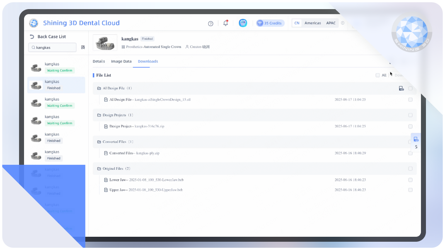Image resolution: width=445 pixels, height=250 pixels.
Task: Click the AI Design File save icon
Action: coord(401,89)
